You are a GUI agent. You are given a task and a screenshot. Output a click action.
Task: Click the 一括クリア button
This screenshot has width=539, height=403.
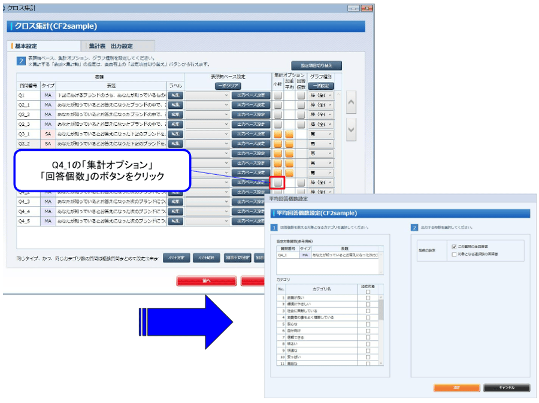click(x=228, y=86)
